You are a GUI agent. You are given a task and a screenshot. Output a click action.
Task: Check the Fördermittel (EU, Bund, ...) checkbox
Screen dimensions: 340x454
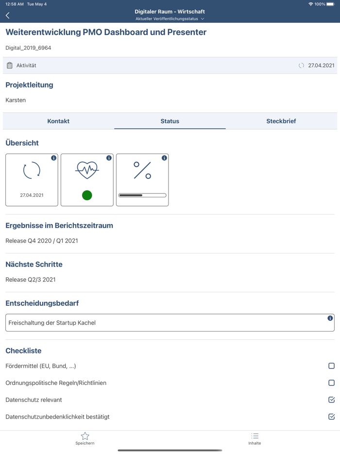click(331, 366)
